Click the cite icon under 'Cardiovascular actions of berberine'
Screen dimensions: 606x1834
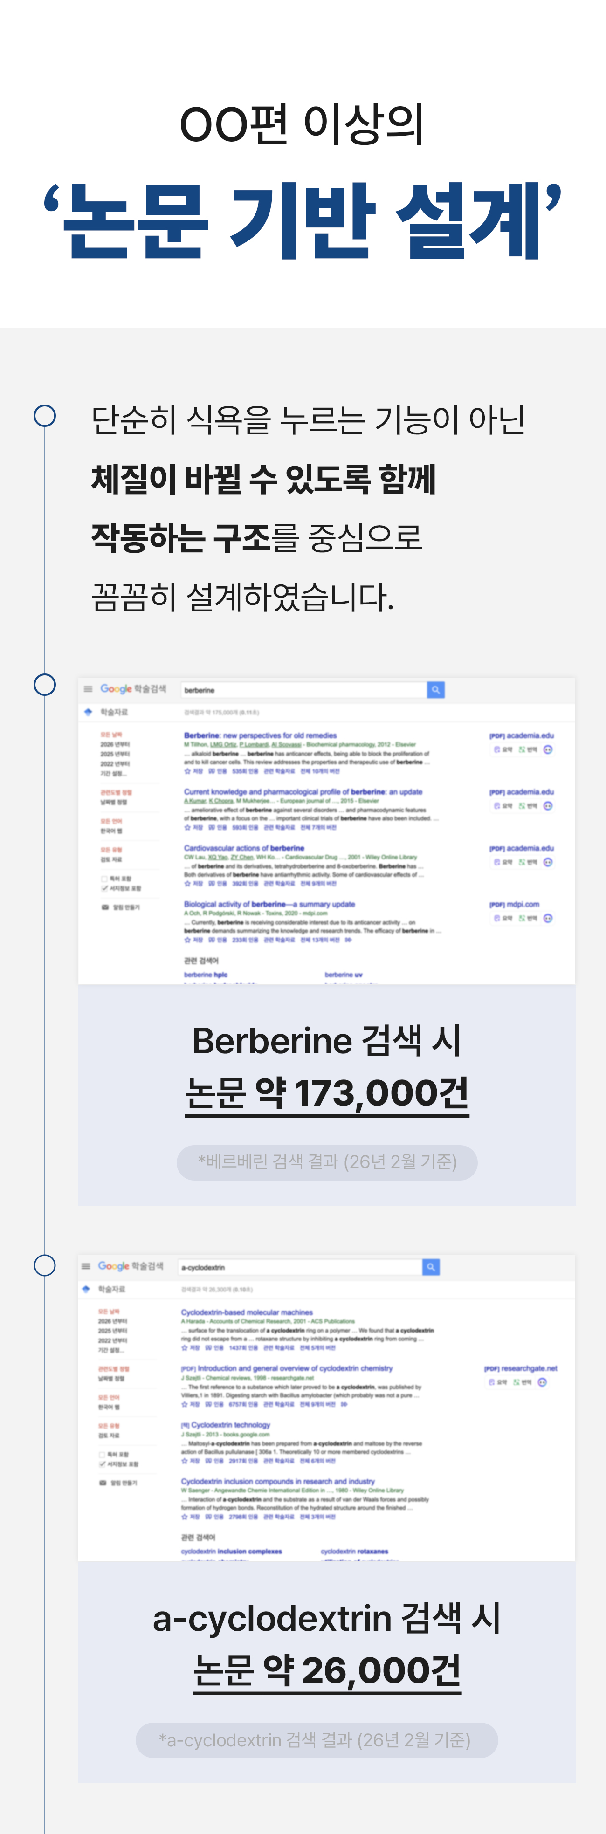point(212,884)
